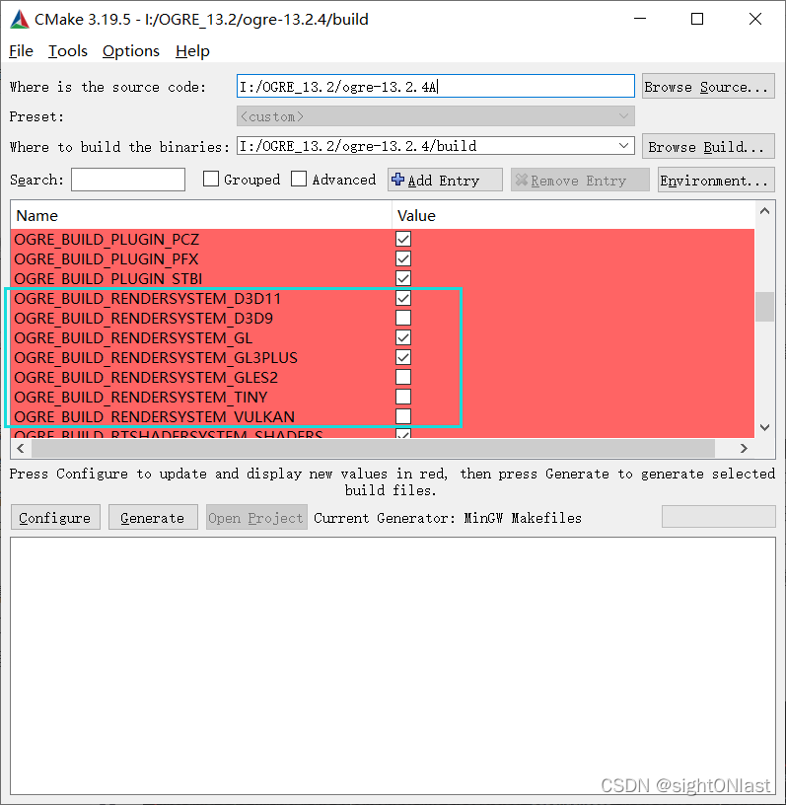Maximize the CMake window
Viewport: 786px width, 805px height.
coord(697,19)
